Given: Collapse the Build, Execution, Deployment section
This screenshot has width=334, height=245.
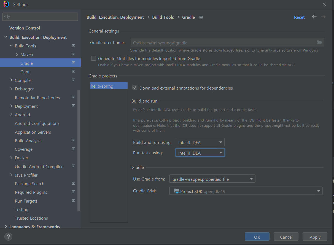Looking at the screenshot, I should pos(6,37).
